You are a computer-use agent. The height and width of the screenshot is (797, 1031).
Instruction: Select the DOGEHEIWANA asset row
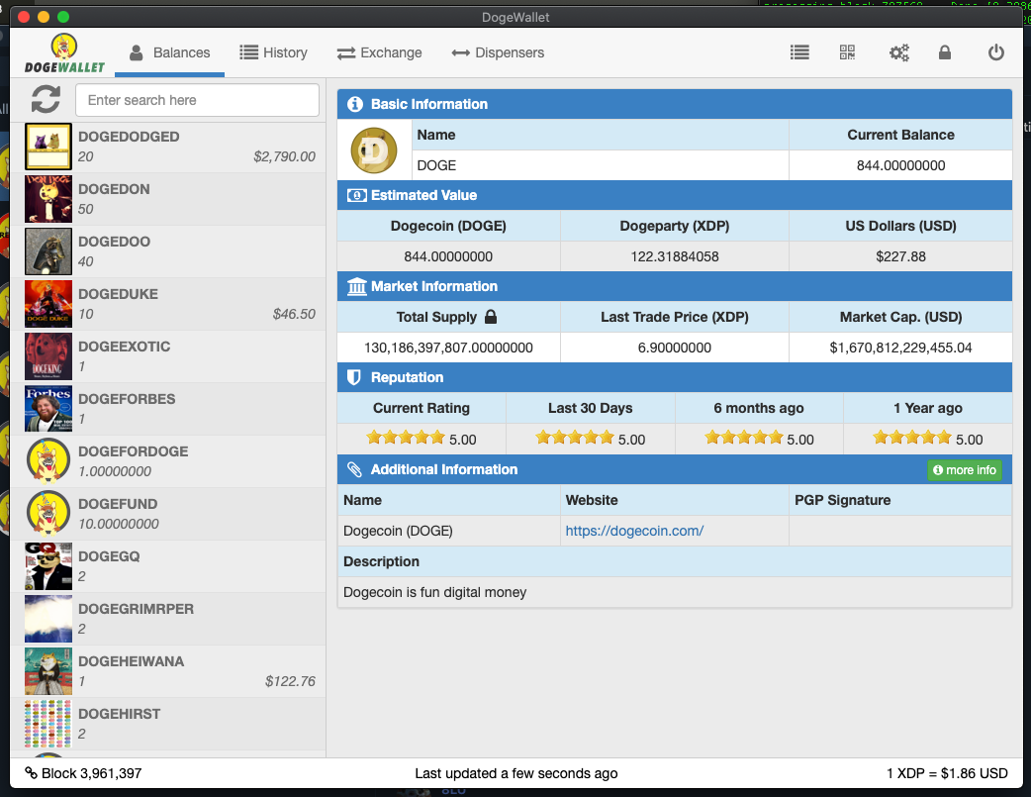tap(168, 671)
